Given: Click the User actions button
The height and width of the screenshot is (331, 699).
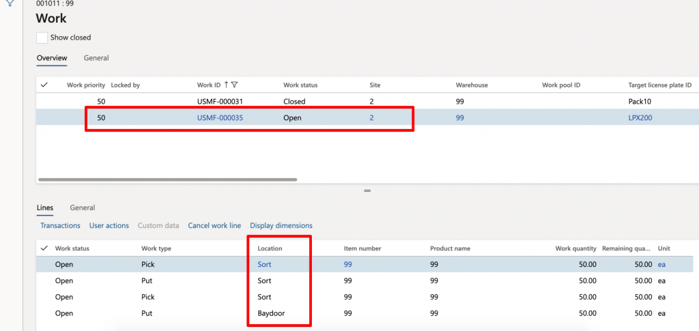Looking at the screenshot, I should [109, 225].
